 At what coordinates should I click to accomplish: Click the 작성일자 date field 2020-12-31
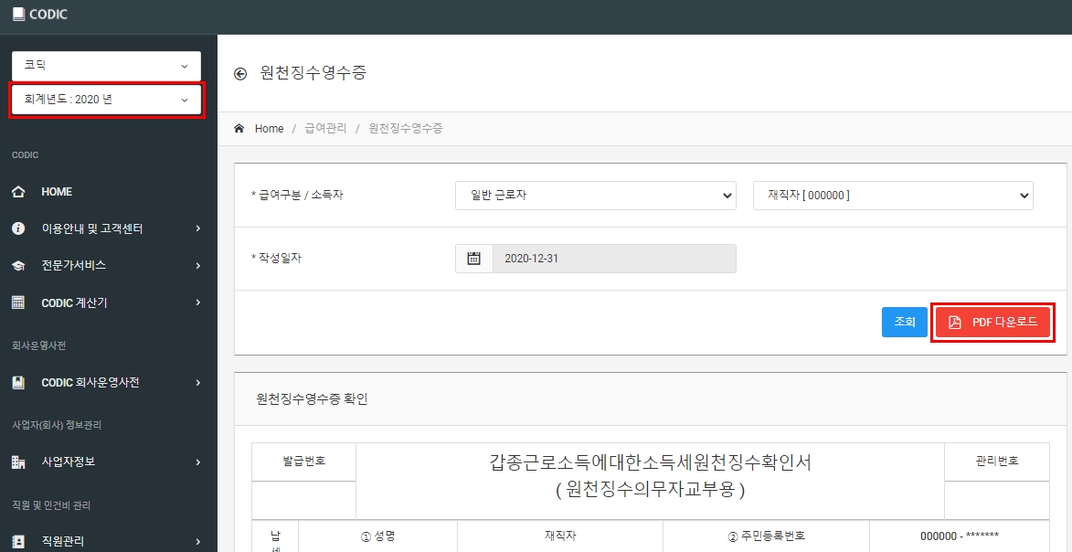(614, 259)
